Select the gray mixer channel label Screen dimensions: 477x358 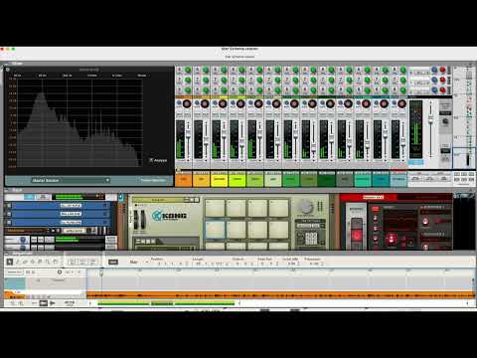pos(345,179)
